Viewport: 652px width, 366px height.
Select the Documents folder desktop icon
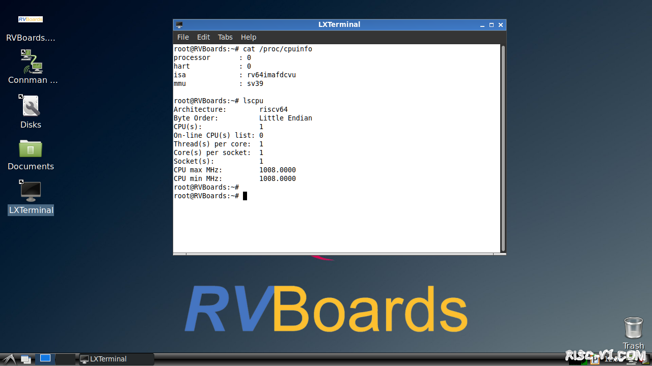pyautogui.click(x=31, y=148)
